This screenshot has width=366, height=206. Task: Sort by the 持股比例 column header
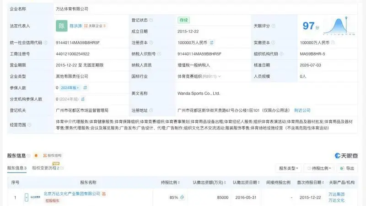[x=170, y=182]
